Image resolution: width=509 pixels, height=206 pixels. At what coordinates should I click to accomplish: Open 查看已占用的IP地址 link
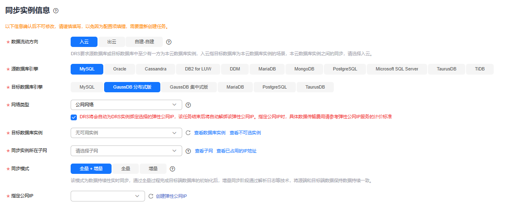click(236, 151)
